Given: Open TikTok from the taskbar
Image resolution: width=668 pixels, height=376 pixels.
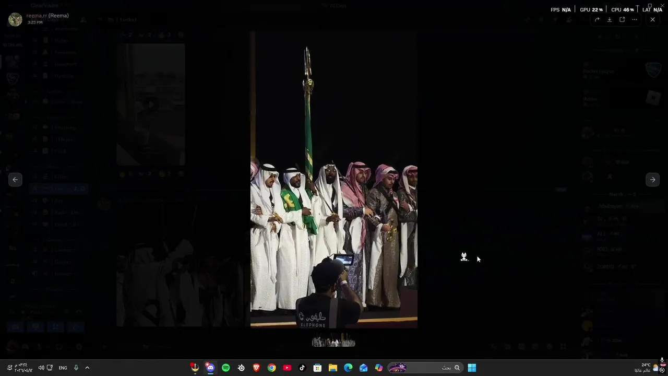Looking at the screenshot, I should click(x=302, y=368).
